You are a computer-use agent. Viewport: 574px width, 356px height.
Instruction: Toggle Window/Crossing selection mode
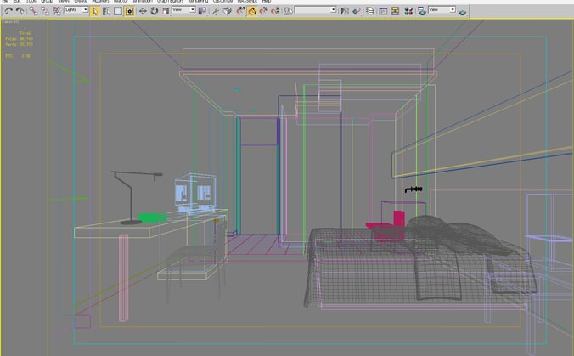[x=129, y=11]
